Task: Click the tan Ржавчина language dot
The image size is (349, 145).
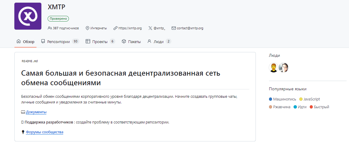Action: point(271,107)
